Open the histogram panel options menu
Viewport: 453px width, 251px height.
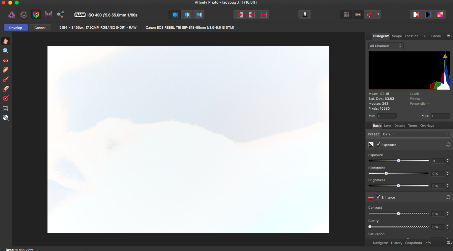tap(449, 36)
